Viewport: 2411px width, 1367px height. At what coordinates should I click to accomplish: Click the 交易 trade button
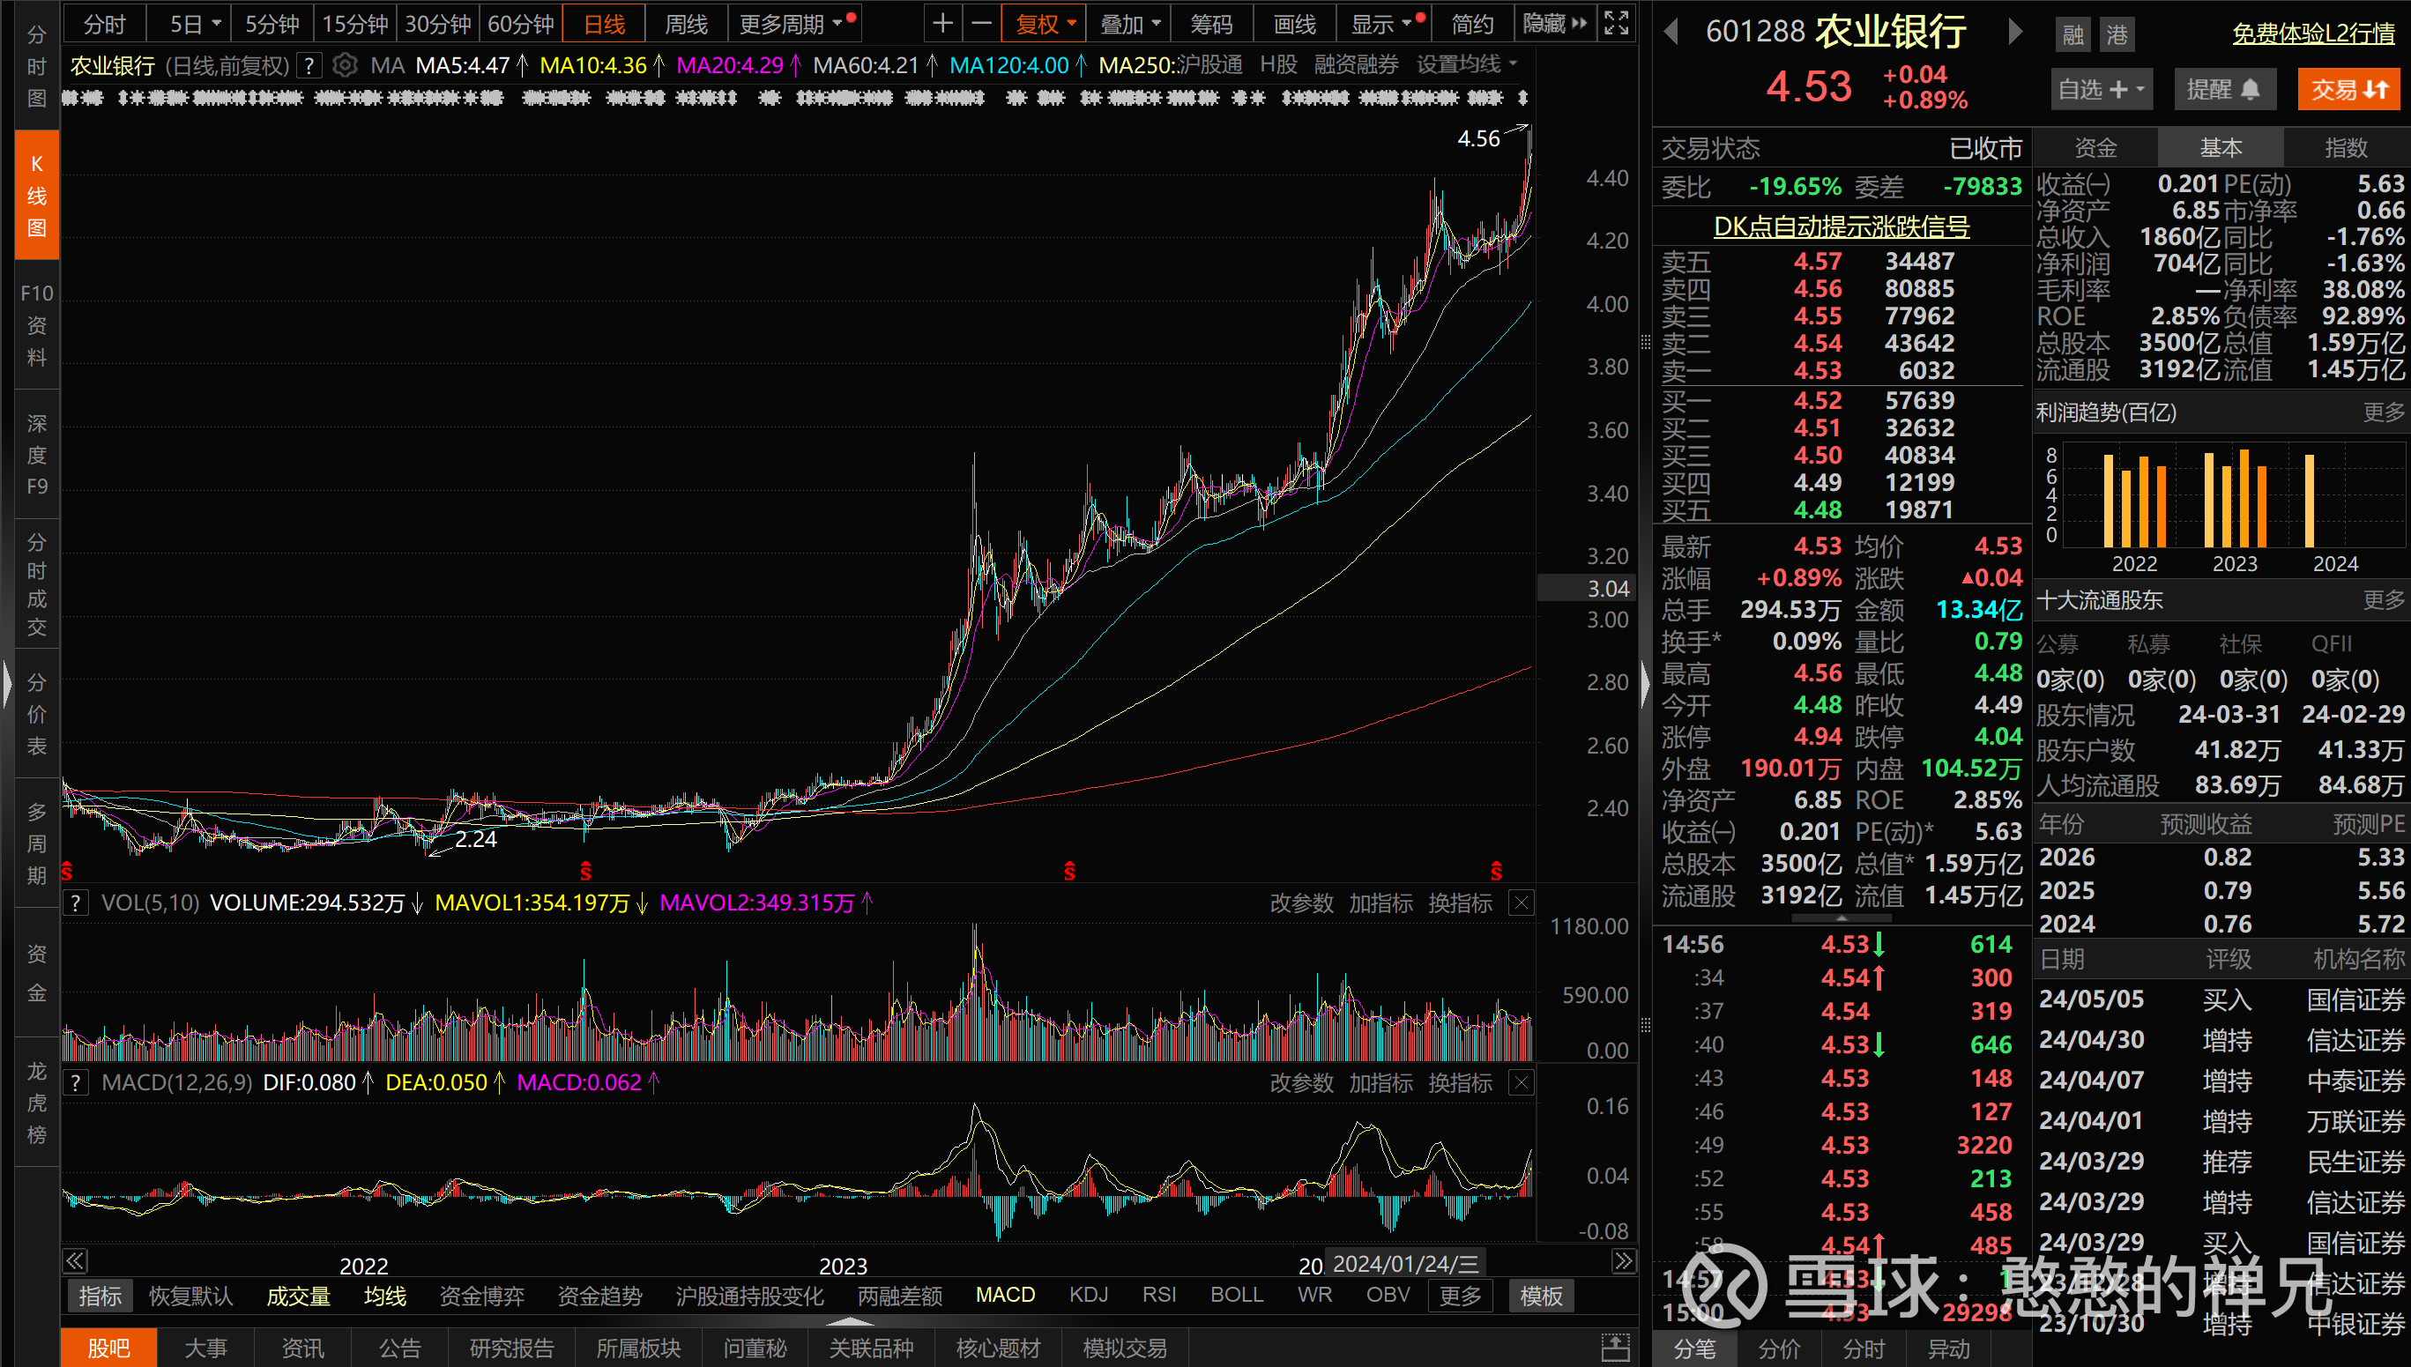tap(2349, 89)
